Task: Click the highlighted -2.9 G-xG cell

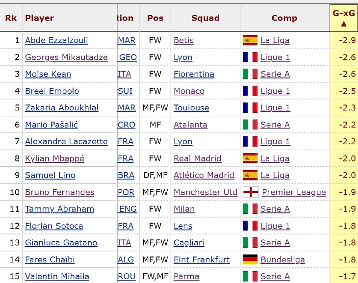Action: click(x=344, y=40)
